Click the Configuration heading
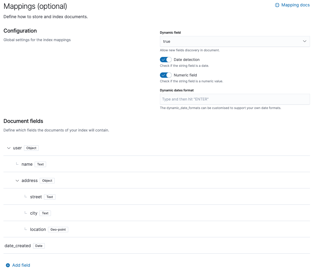This screenshot has width=314, height=275. tap(20, 31)
